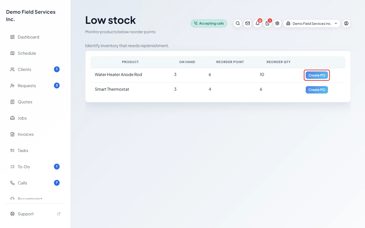Click the Jobs briefcase icon in sidebar
This screenshot has height=228, width=365.
pos(12,118)
